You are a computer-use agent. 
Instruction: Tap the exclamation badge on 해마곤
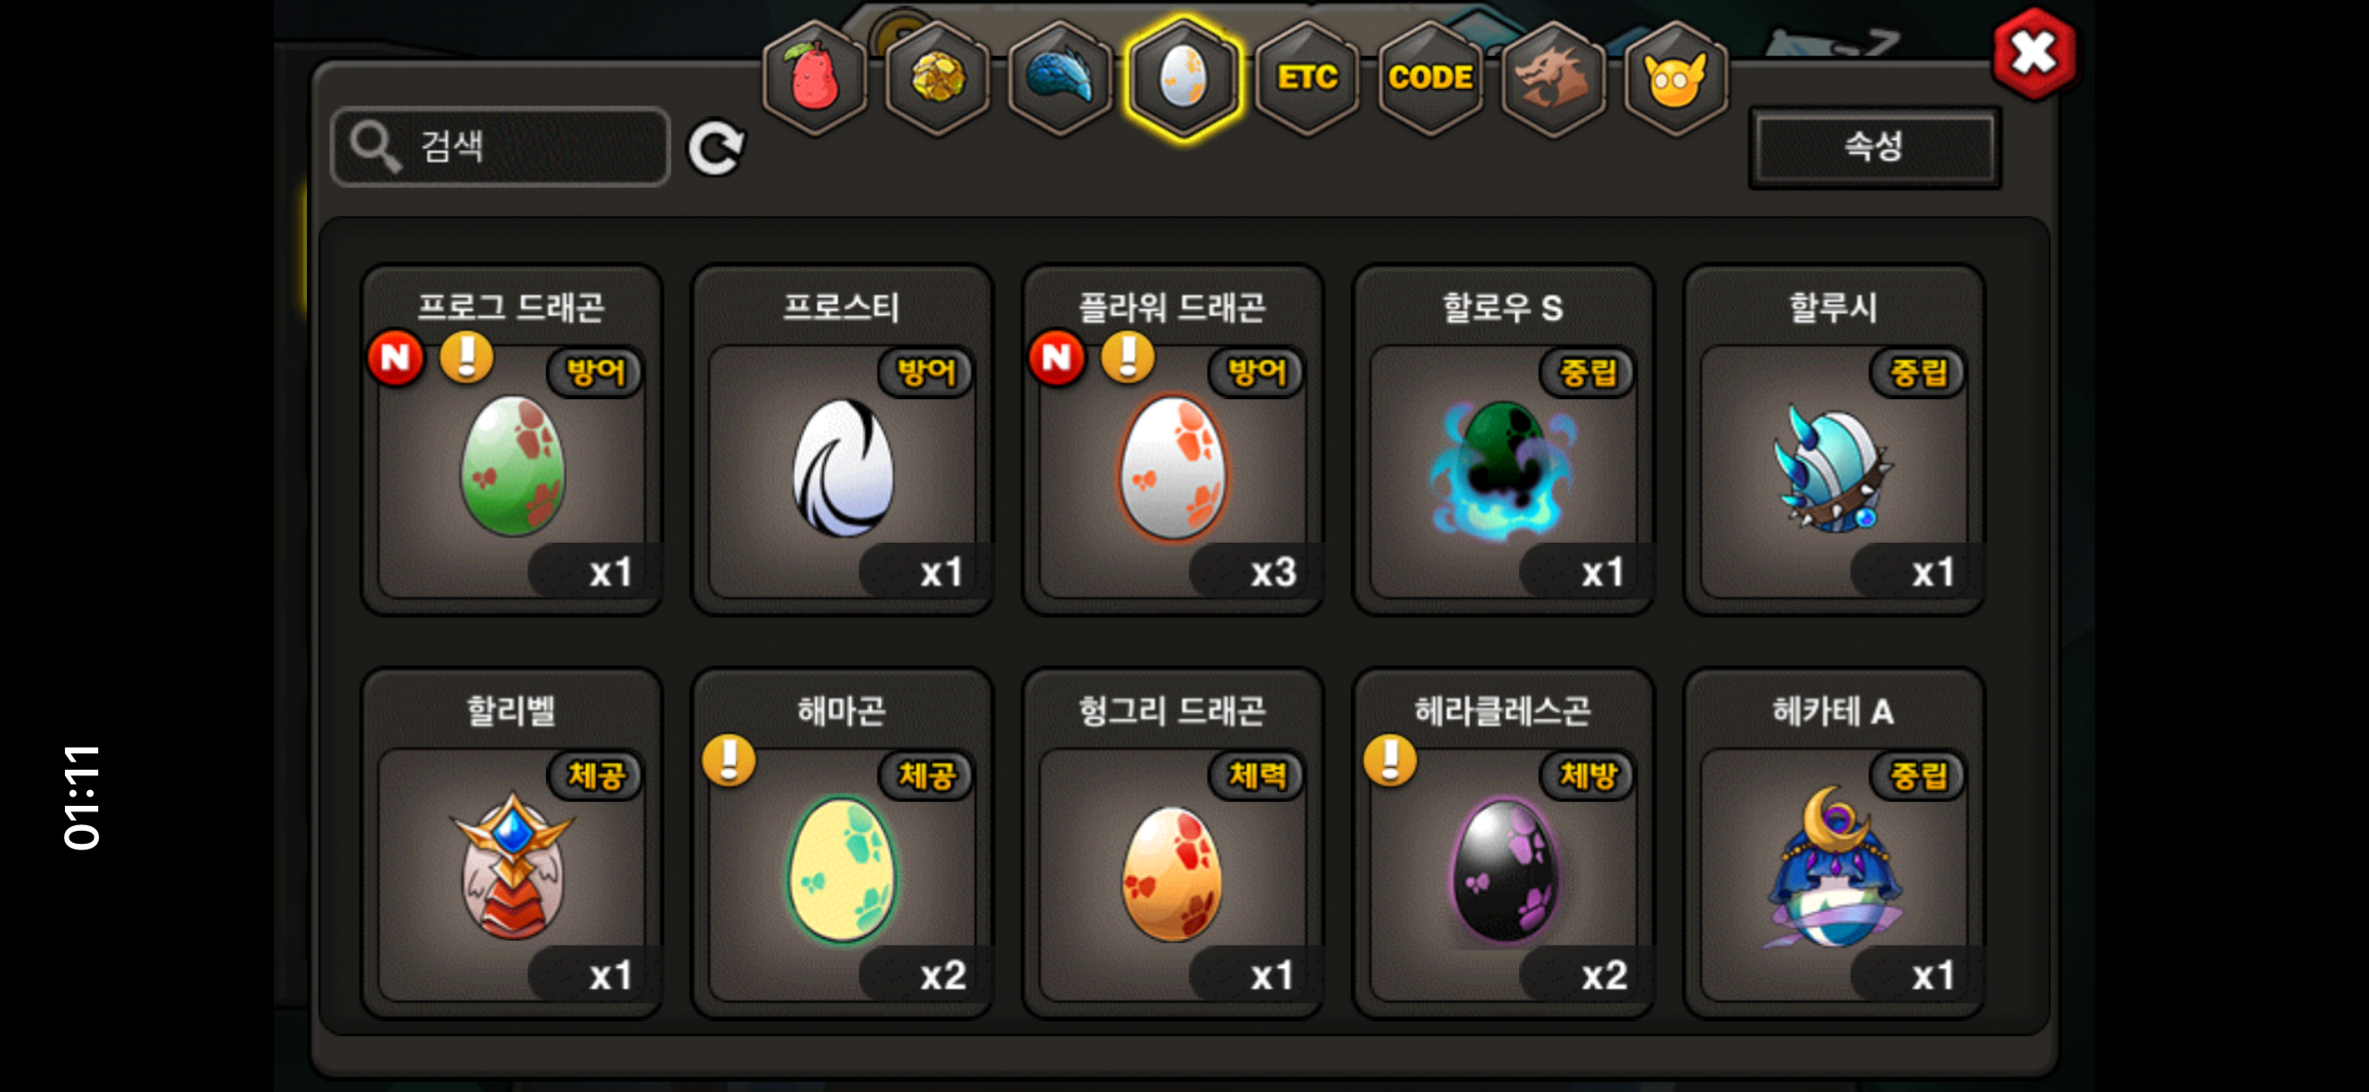pyautogui.click(x=728, y=760)
